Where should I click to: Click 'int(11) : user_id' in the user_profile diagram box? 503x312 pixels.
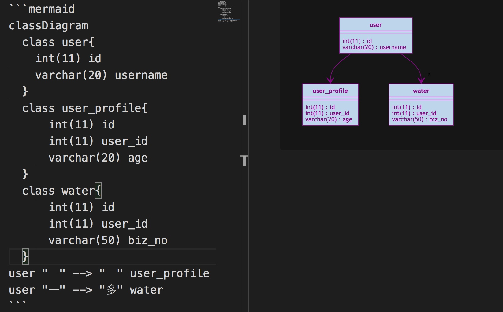[327, 113]
